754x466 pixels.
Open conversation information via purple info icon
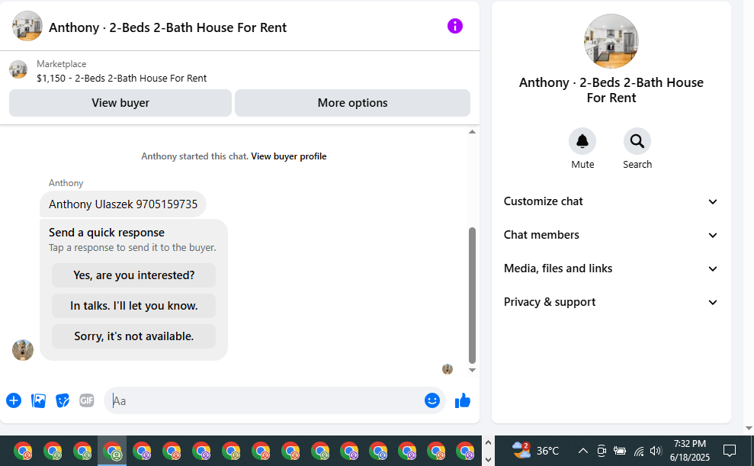click(455, 26)
